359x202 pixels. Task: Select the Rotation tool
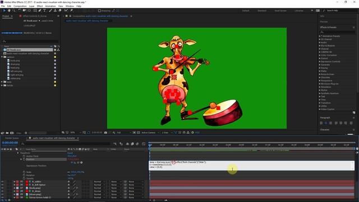[20, 11]
